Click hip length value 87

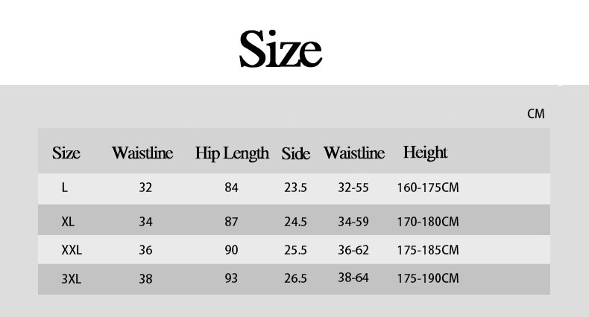click(231, 221)
